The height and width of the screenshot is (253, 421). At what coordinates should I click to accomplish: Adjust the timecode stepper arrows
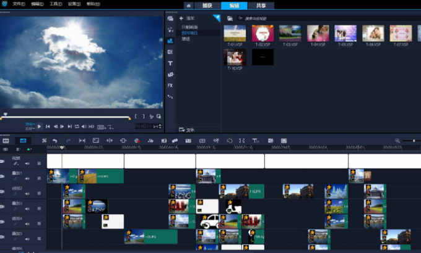coord(160,126)
